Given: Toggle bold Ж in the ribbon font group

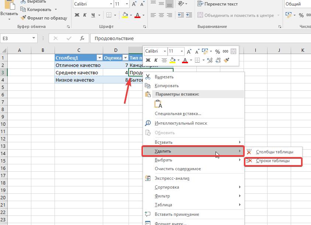Looking at the screenshot, I should click(77, 15).
